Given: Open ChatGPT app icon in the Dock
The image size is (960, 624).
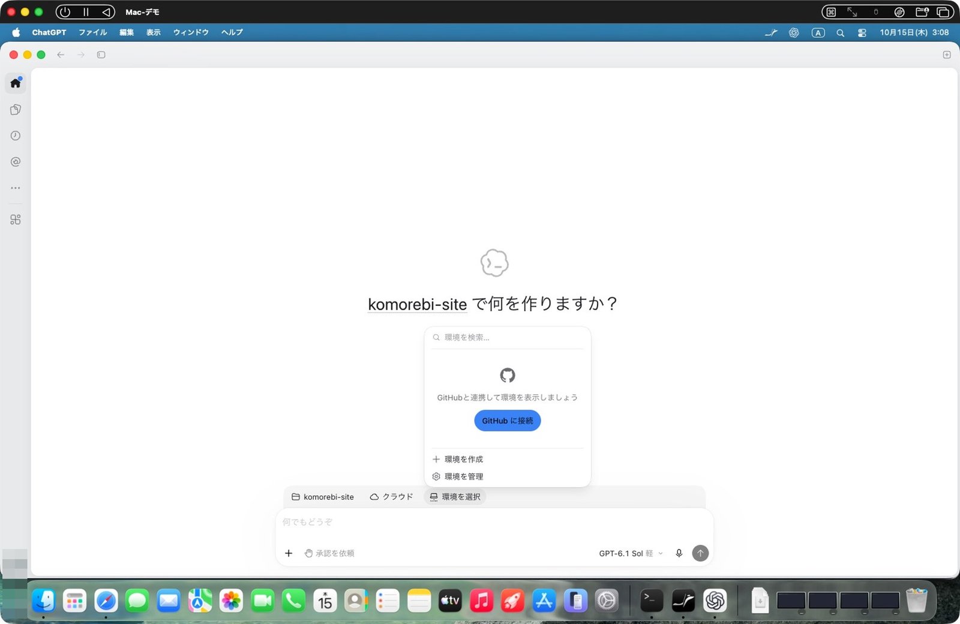Looking at the screenshot, I should pyautogui.click(x=715, y=600).
